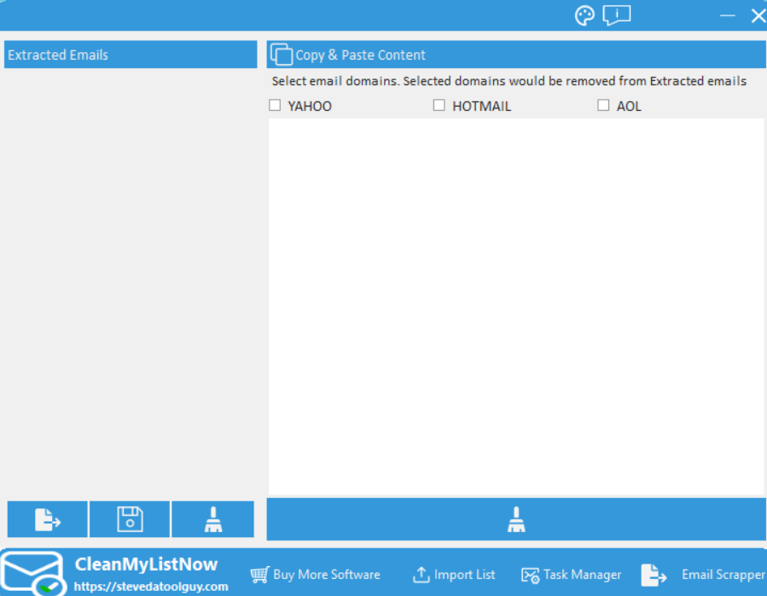Click the CleanMyListNow envelope logo
Viewport: 767px width, 596px height.
click(x=32, y=573)
